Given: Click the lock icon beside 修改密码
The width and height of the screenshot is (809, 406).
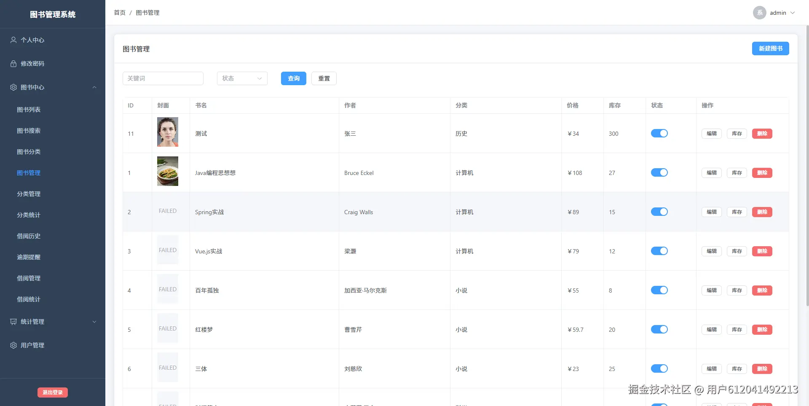Looking at the screenshot, I should (13, 64).
